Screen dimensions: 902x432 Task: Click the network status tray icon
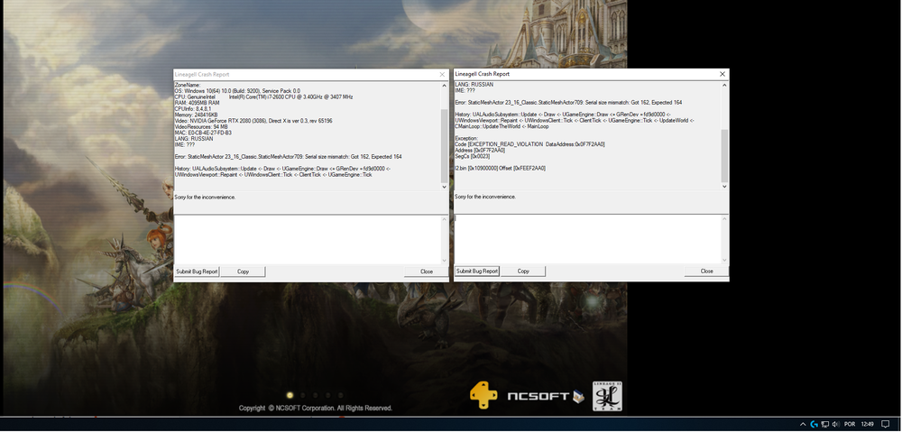827,424
